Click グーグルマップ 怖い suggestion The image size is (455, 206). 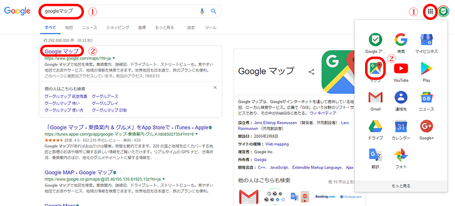pyautogui.click(x=62, y=103)
